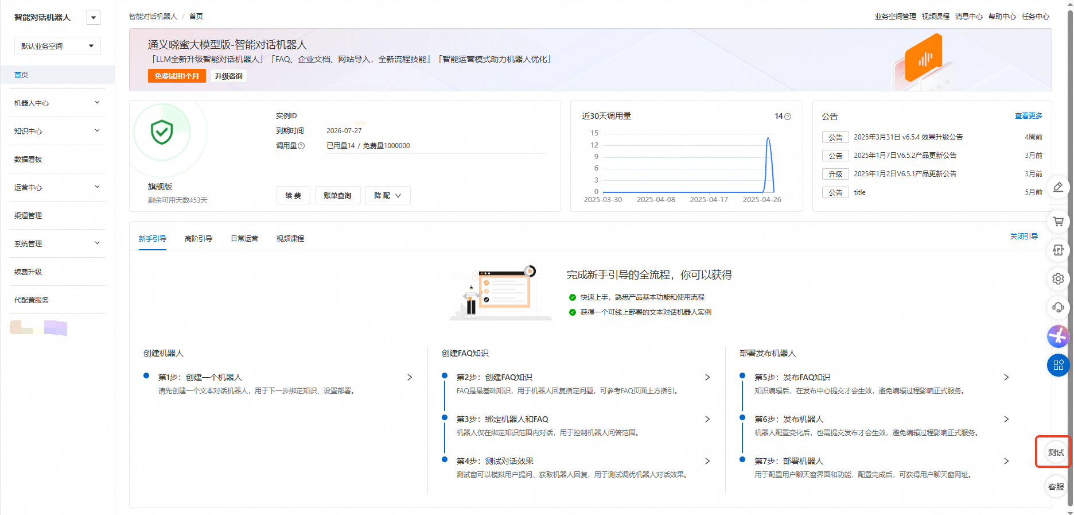Click 升级咨询 button
Image resolution: width=1074 pixels, height=515 pixels.
[229, 76]
